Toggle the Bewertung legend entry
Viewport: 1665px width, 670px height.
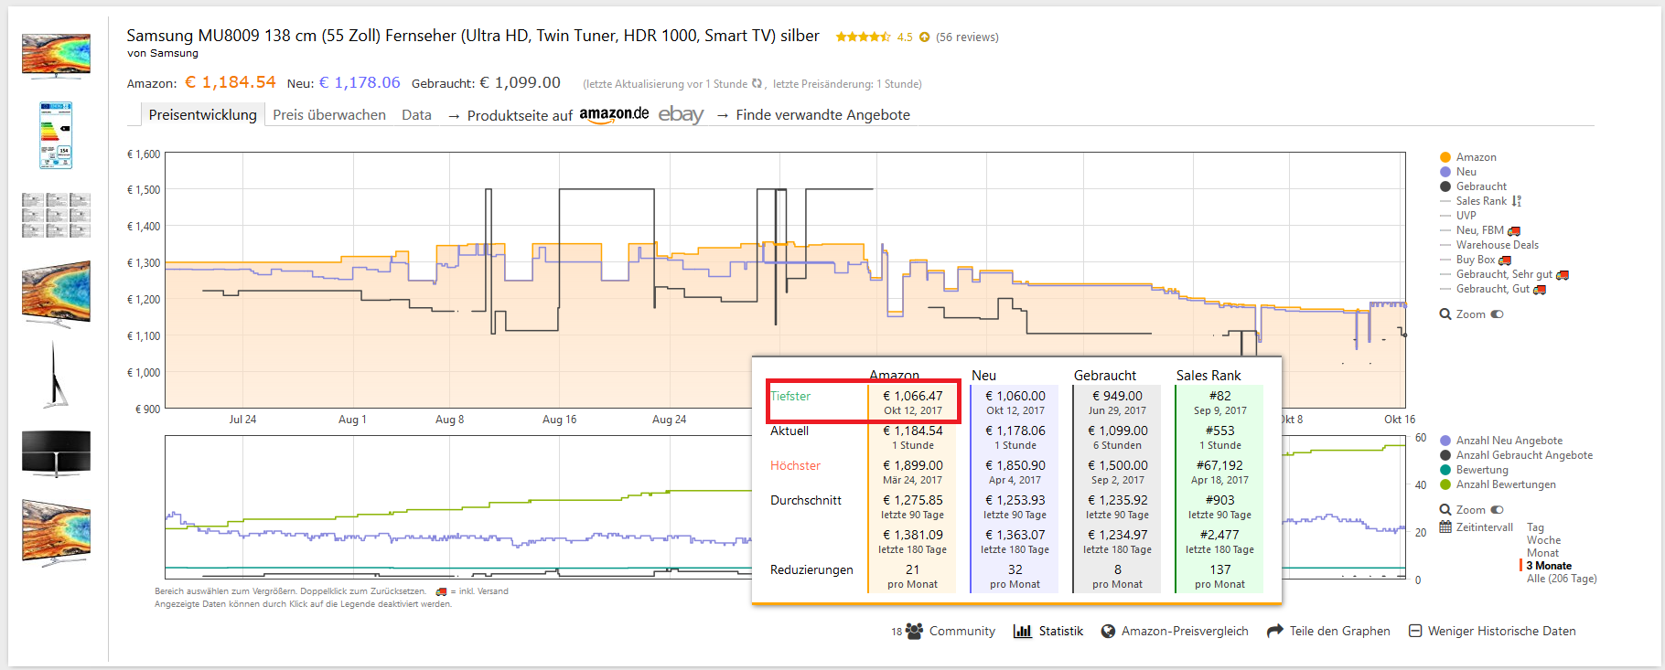click(x=1474, y=470)
